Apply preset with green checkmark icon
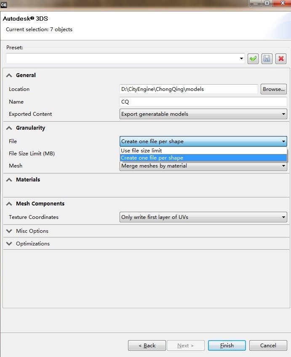The width and height of the screenshot is (291, 357). (253, 59)
